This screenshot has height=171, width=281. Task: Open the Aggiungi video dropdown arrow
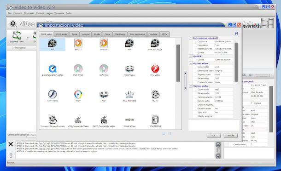(x=28, y=38)
